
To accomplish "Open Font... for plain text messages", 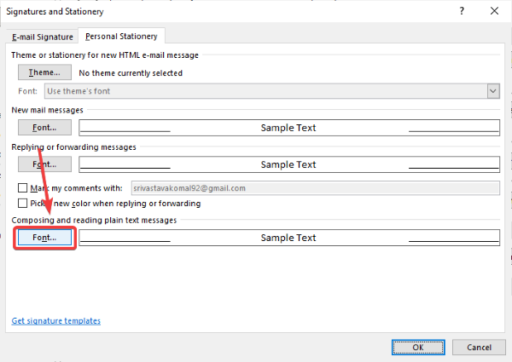I will [x=44, y=238].
